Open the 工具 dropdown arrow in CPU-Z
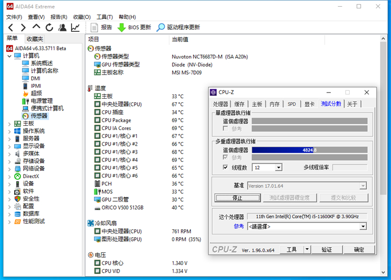 pos(307,249)
